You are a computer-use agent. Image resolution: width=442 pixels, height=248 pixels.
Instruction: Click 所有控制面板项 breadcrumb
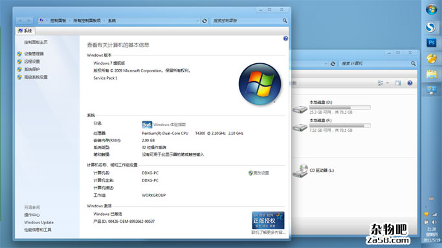tap(87, 21)
